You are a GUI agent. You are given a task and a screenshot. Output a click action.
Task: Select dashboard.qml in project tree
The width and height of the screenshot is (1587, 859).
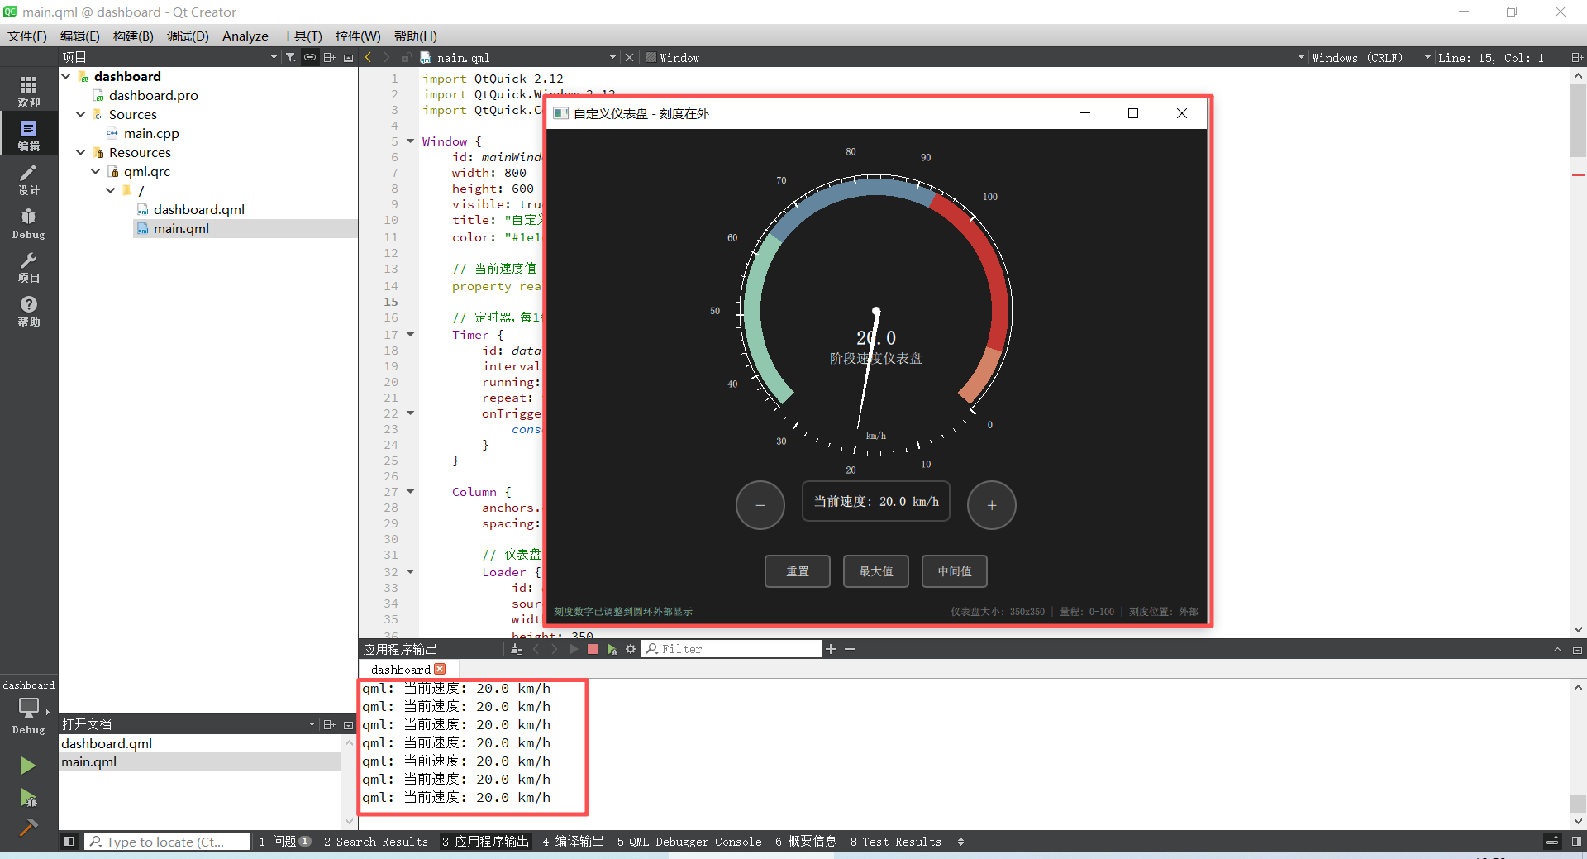[198, 209]
